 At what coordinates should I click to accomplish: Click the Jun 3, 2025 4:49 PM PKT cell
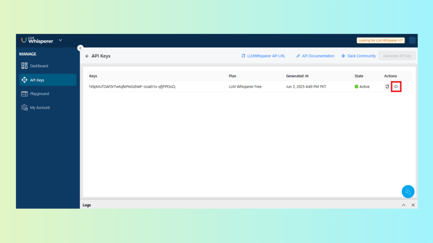pyautogui.click(x=306, y=86)
